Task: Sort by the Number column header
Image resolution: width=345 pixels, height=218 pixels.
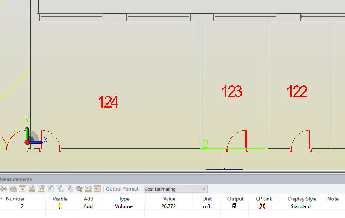Action: click(15, 199)
